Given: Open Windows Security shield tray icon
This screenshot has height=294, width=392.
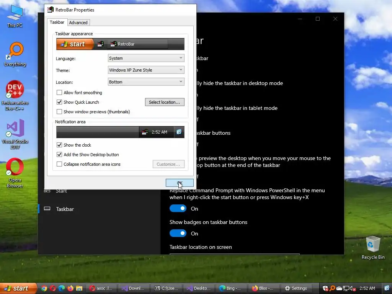Looking at the screenshot, I should [325, 288].
